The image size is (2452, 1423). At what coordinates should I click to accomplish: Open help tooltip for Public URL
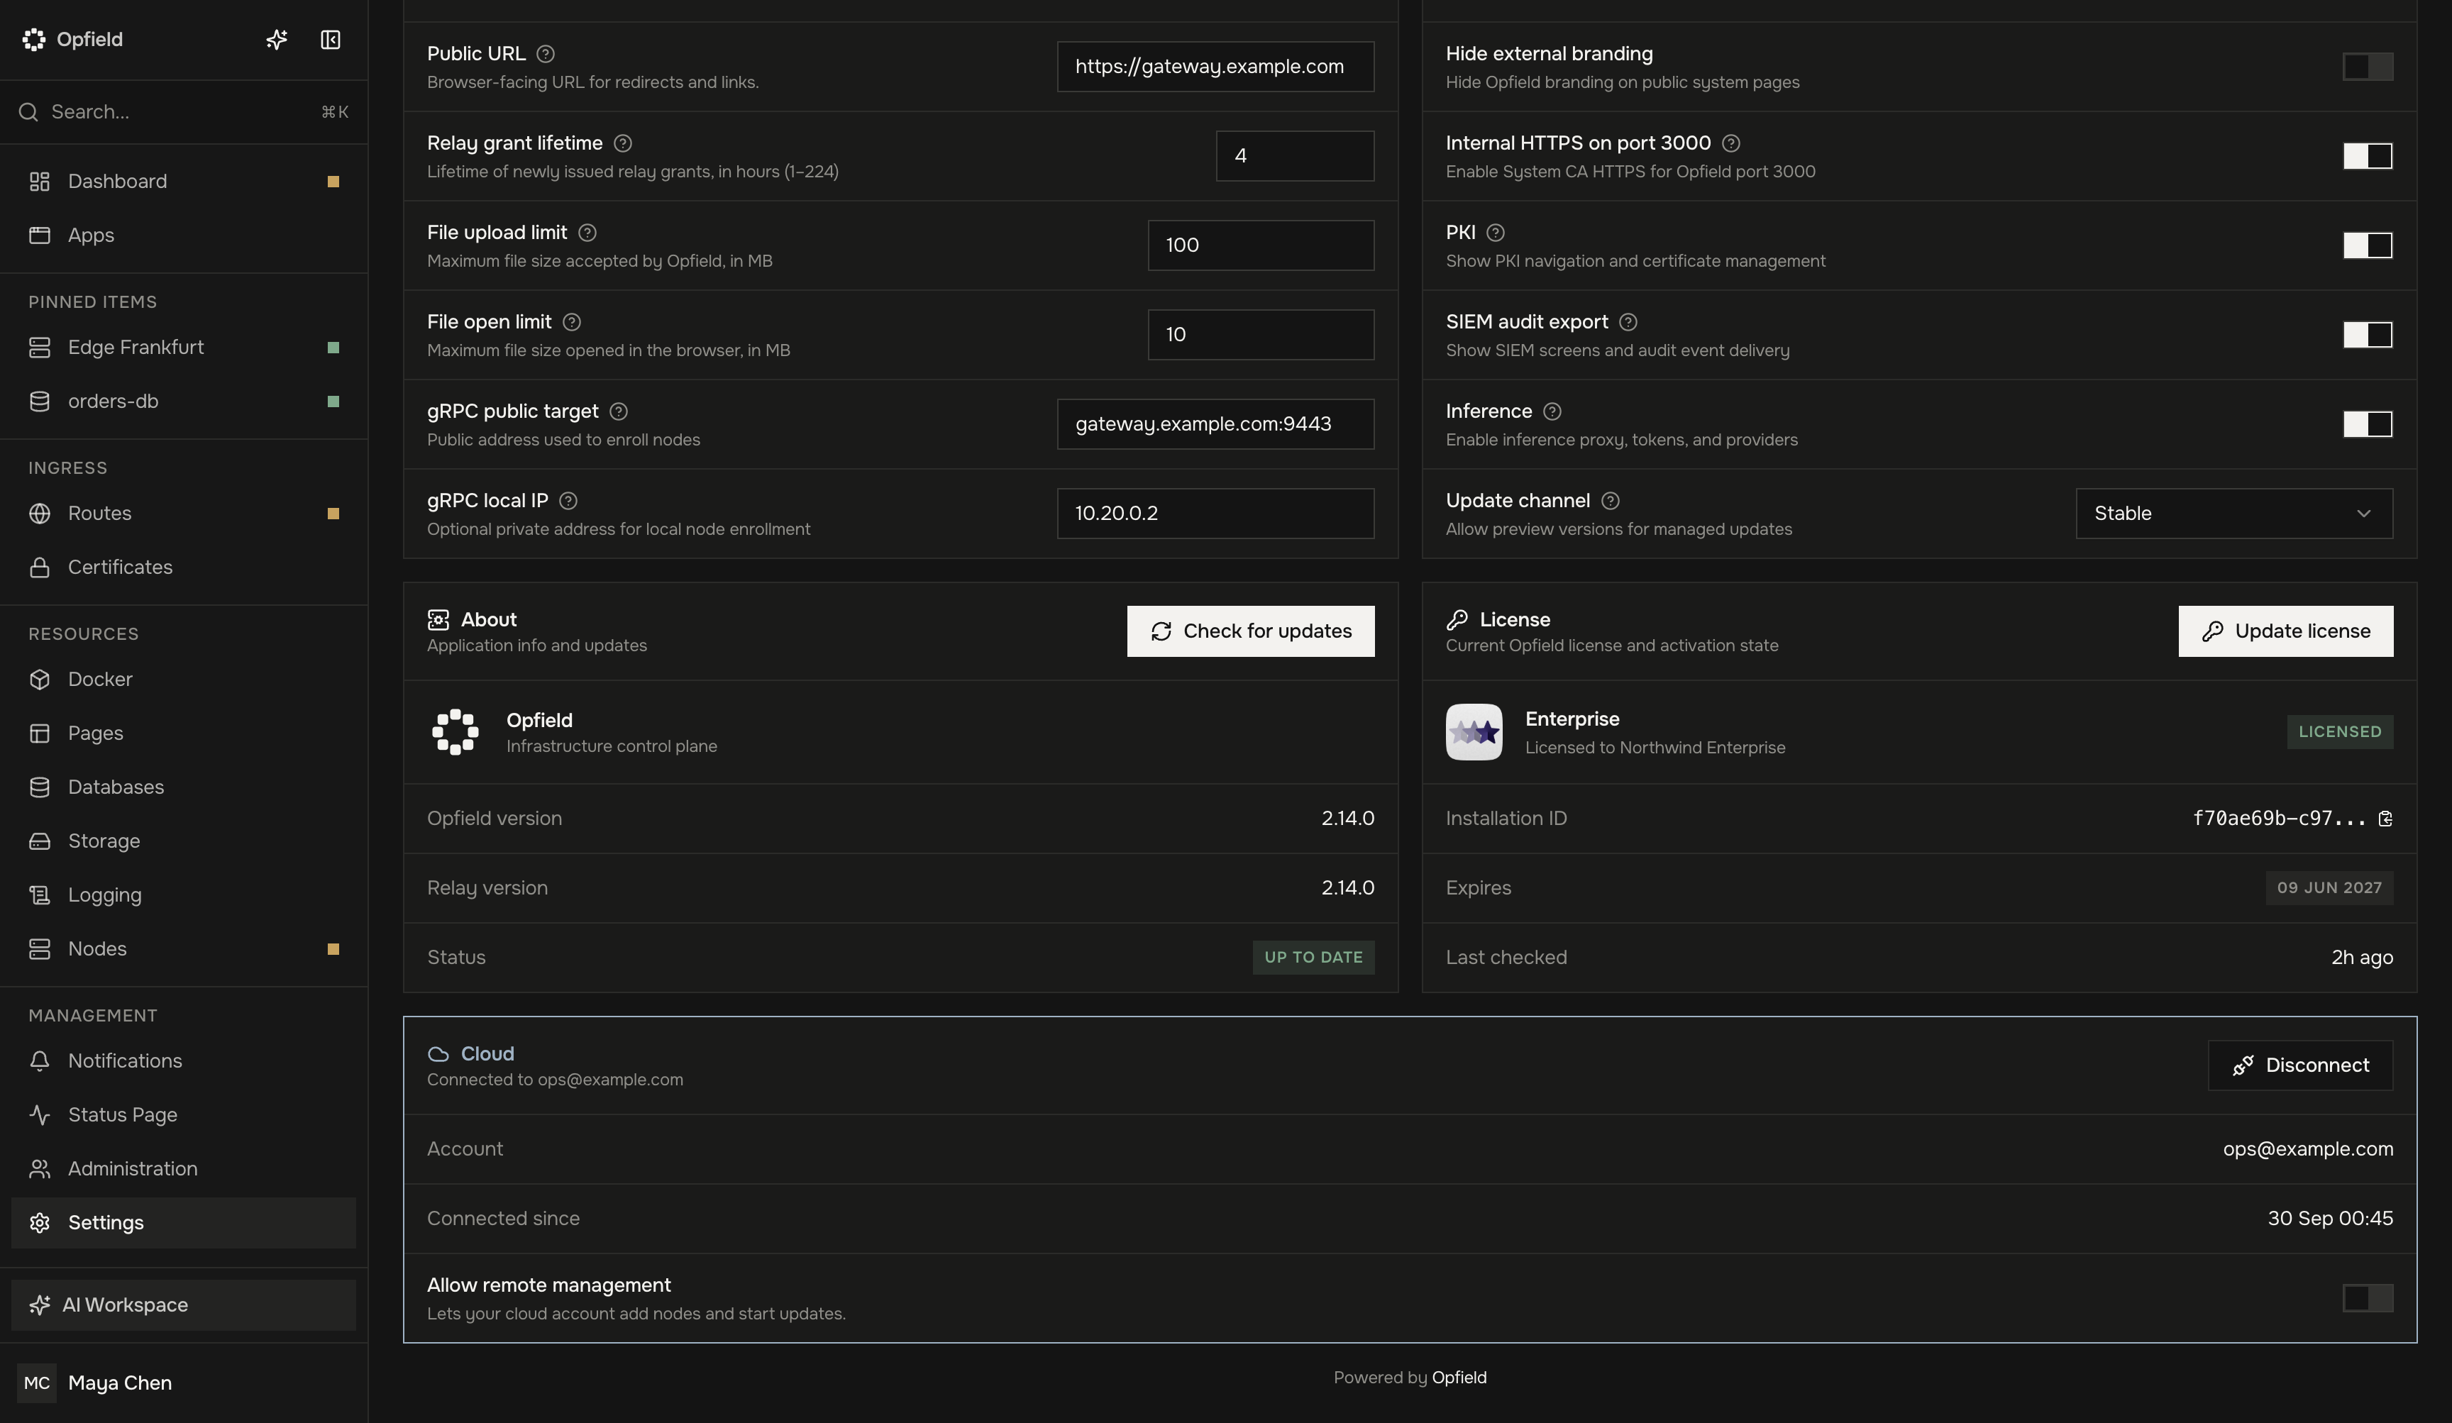coord(546,55)
